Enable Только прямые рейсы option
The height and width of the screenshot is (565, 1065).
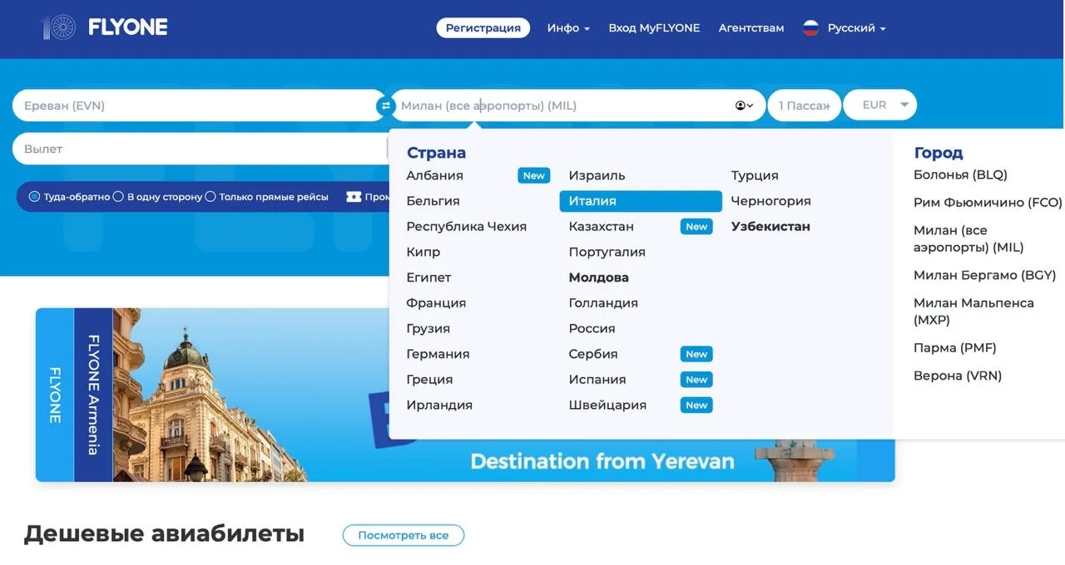click(x=211, y=197)
